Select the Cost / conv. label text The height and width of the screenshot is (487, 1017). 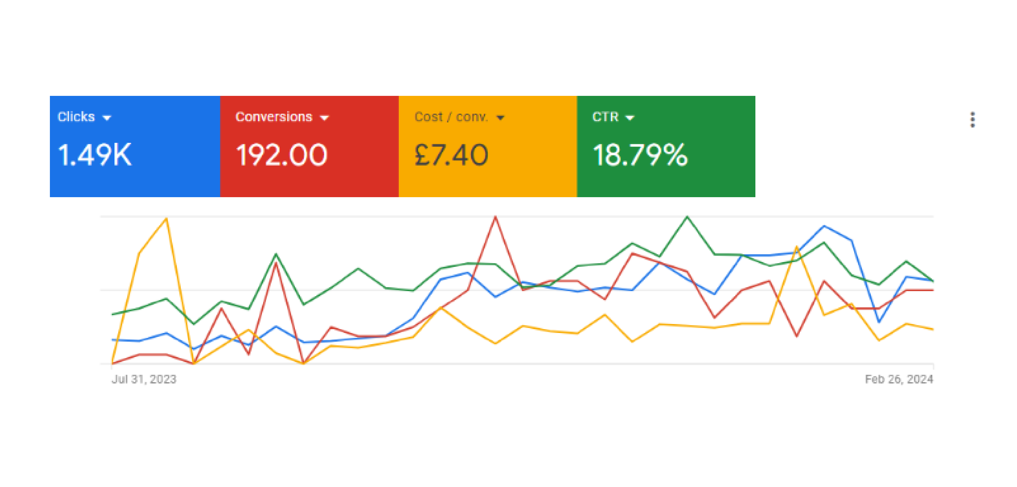point(451,117)
